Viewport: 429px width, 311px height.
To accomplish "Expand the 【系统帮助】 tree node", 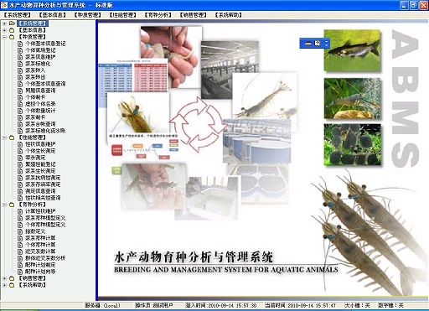I will 4,285.
